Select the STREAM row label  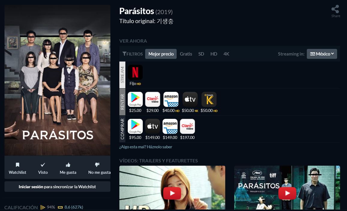click(122, 75)
